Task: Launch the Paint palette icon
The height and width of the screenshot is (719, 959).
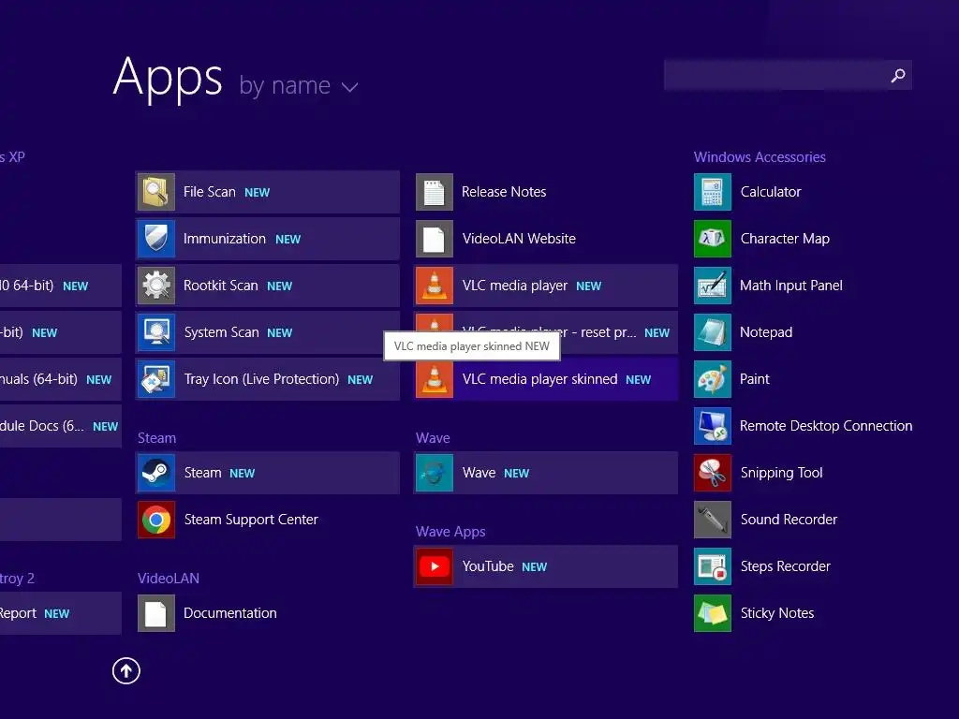Action: click(x=713, y=379)
